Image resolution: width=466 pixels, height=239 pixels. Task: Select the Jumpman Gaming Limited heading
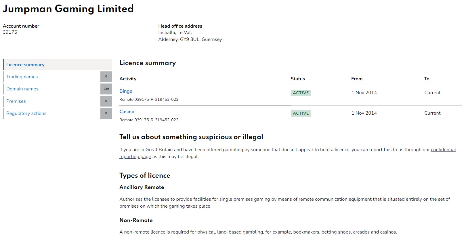click(68, 9)
